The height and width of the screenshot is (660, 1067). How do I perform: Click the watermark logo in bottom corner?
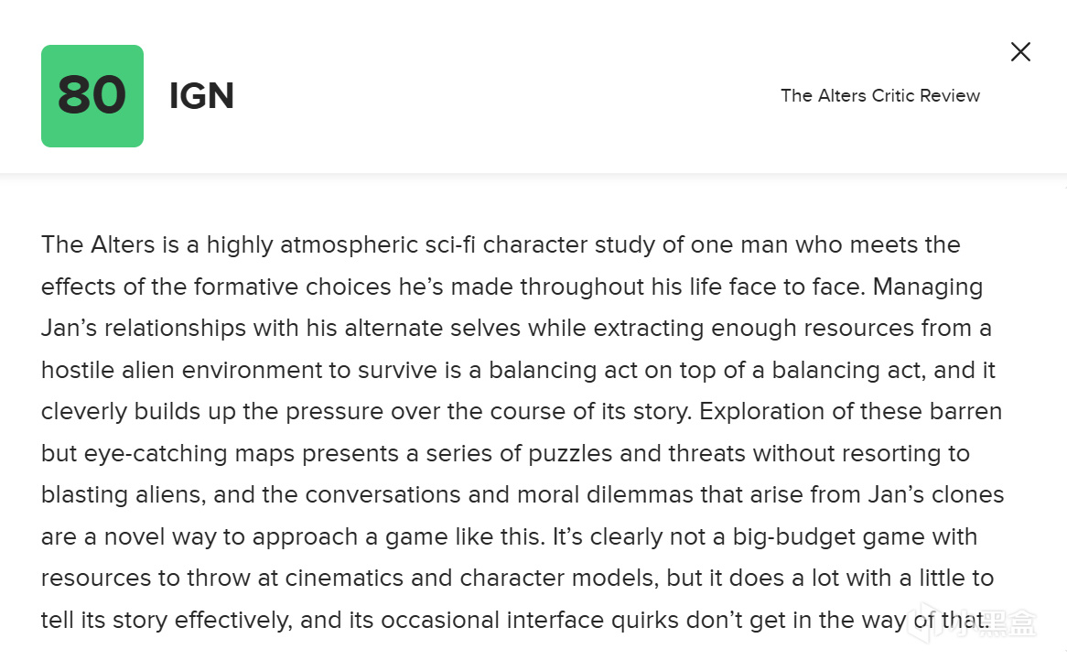pyautogui.click(x=972, y=622)
